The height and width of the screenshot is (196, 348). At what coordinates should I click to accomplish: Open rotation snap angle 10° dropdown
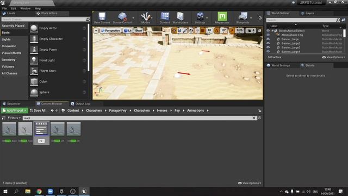pyautogui.click(x=223, y=30)
